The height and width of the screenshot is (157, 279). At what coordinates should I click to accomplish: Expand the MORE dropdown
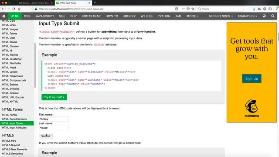(x=192, y=16)
